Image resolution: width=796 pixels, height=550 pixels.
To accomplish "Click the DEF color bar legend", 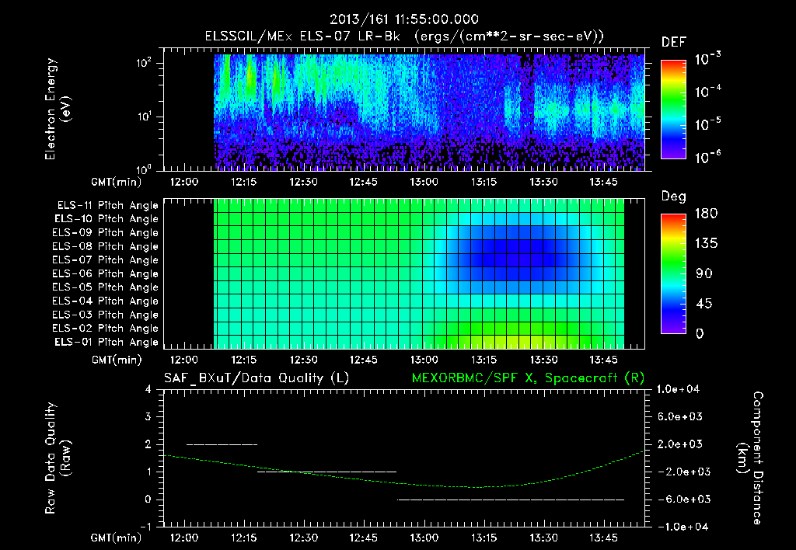I will coord(673,110).
